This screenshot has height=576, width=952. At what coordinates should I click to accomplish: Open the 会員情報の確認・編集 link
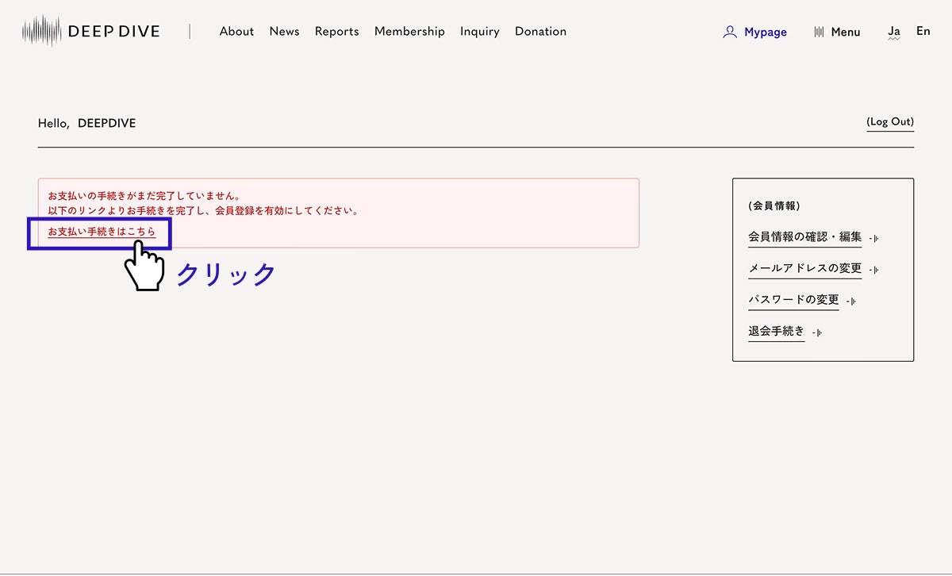point(804,236)
